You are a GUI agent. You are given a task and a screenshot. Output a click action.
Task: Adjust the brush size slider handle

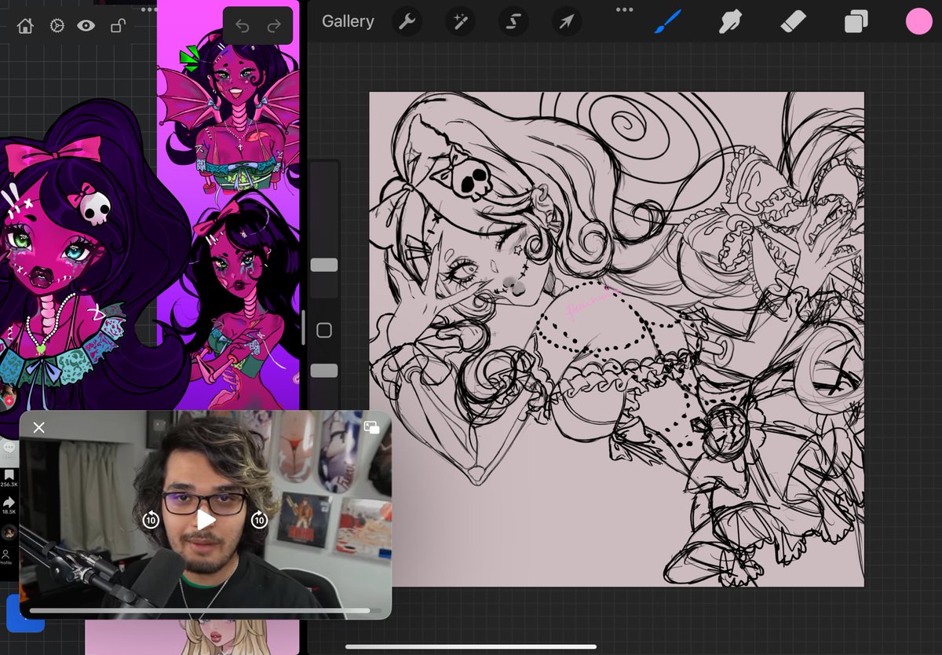point(324,265)
